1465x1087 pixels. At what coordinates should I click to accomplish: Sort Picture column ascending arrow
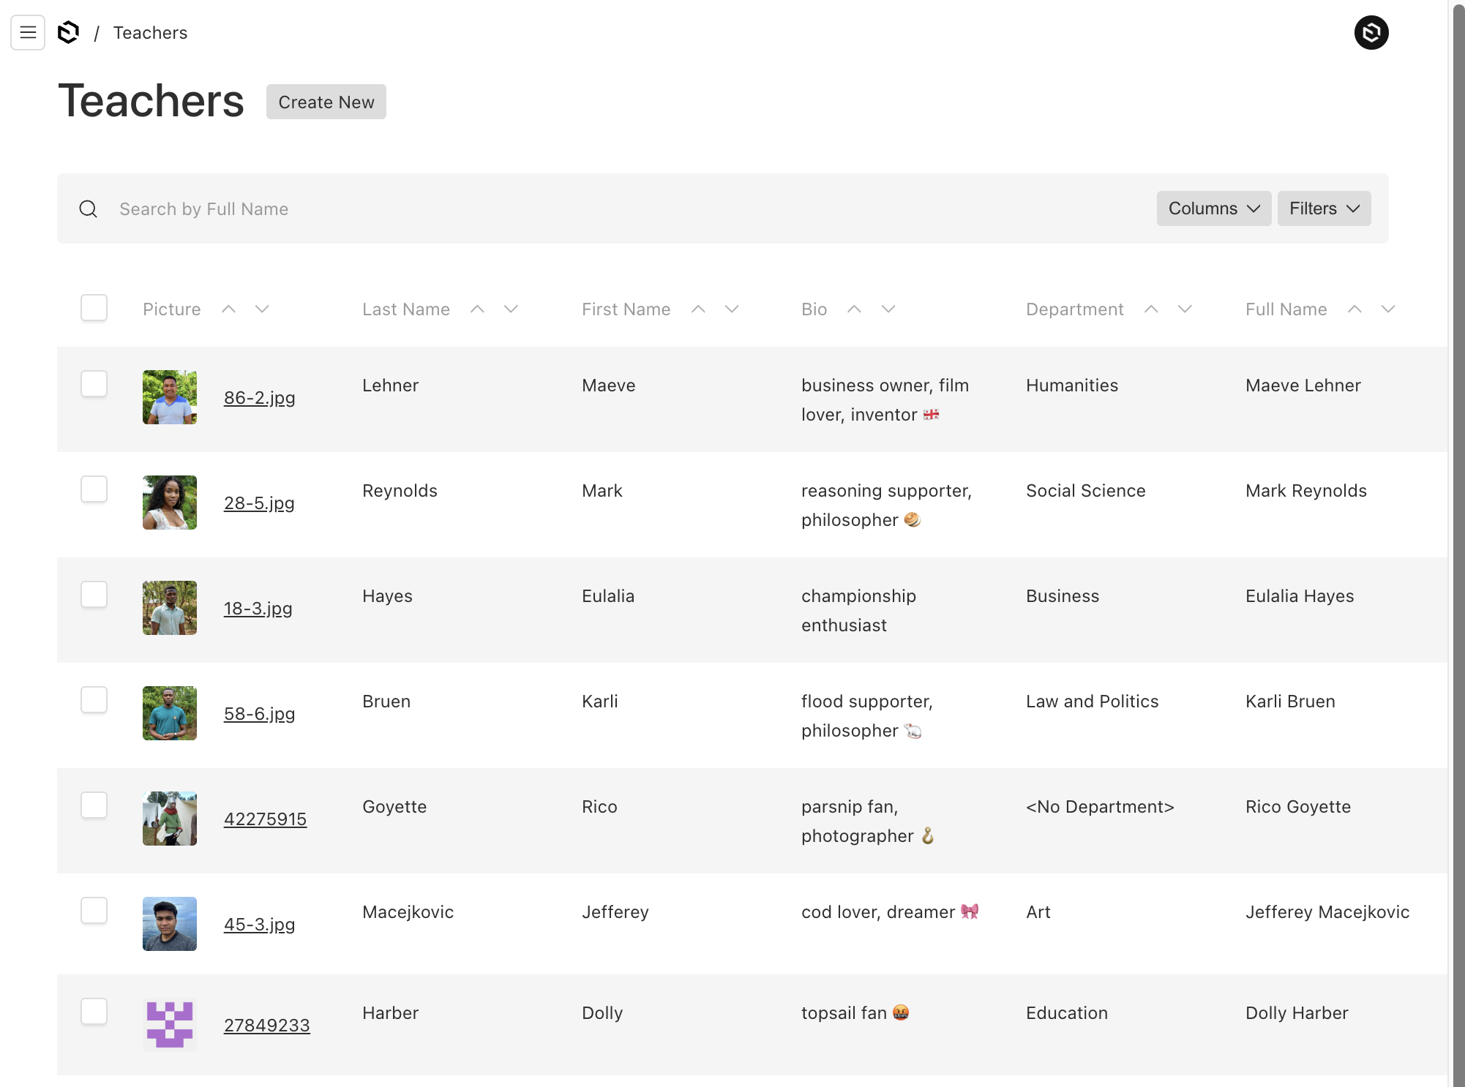pos(228,309)
